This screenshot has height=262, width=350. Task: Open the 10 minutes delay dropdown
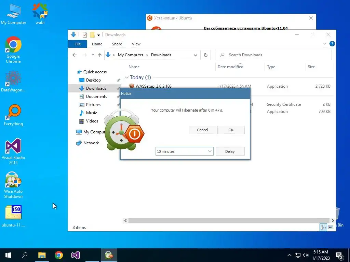click(184, 151)
